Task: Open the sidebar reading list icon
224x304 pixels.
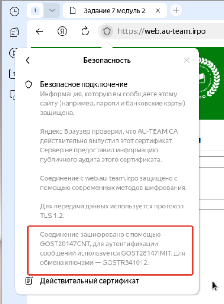Action: (x=14, y=33)
